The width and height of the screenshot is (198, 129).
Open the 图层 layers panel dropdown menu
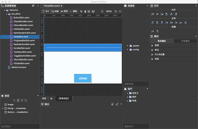coord(38,96)
